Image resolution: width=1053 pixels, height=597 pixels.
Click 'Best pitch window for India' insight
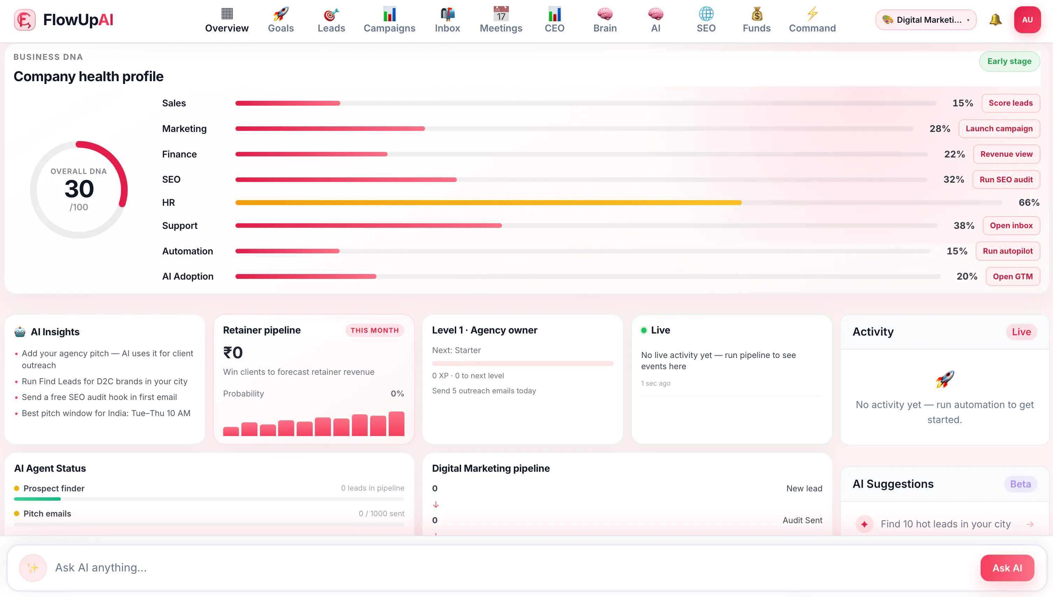click(106, 413)
